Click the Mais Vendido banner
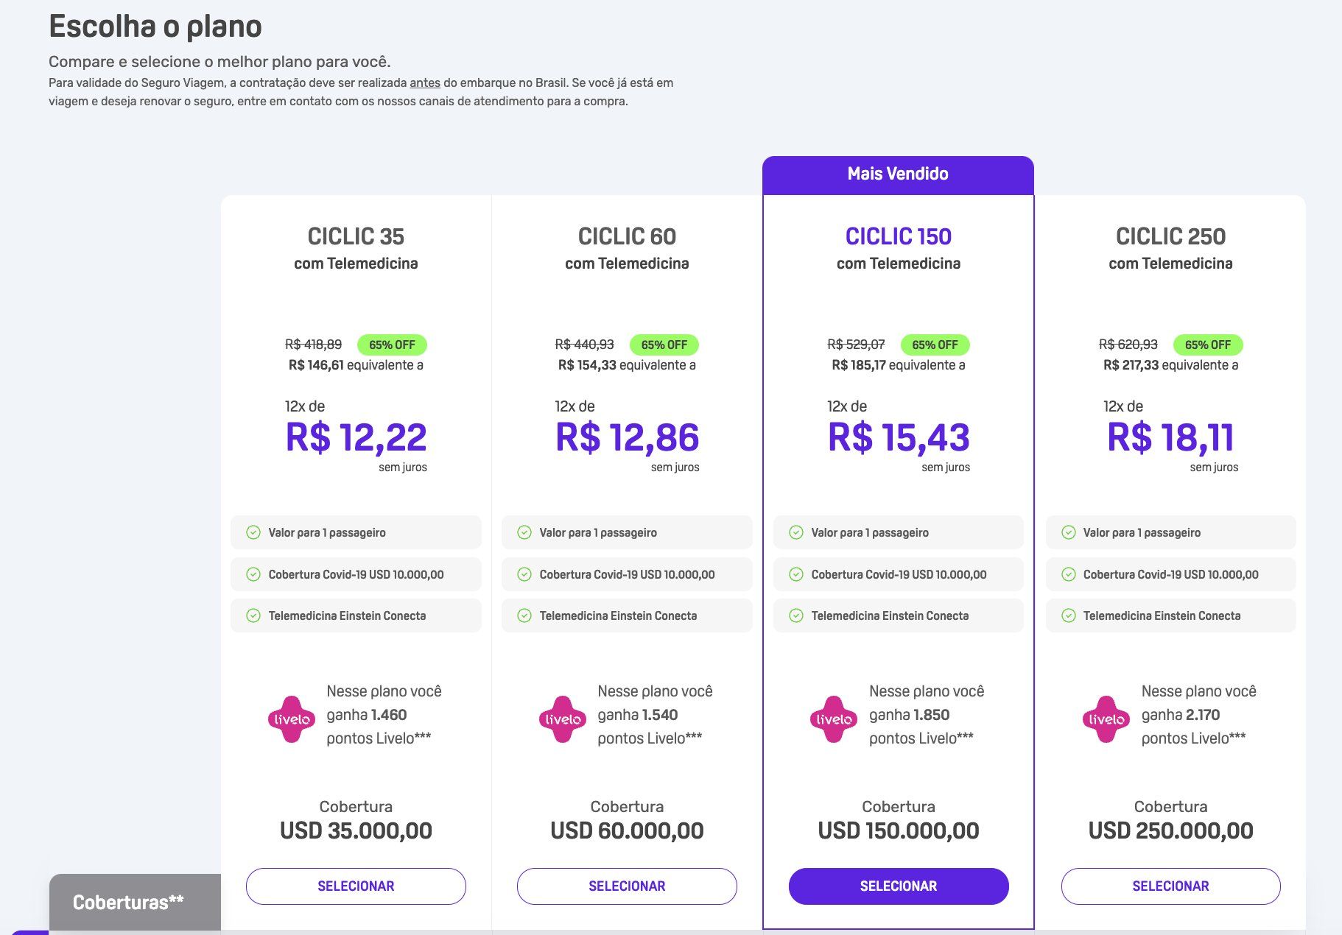This screenshot has height=935, width=1342. [898, 175]
